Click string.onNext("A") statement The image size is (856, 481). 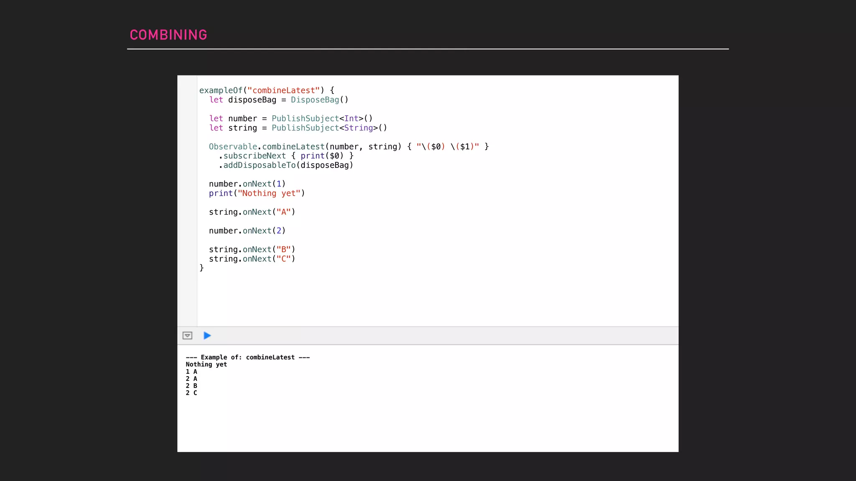(x=252, y=212)
